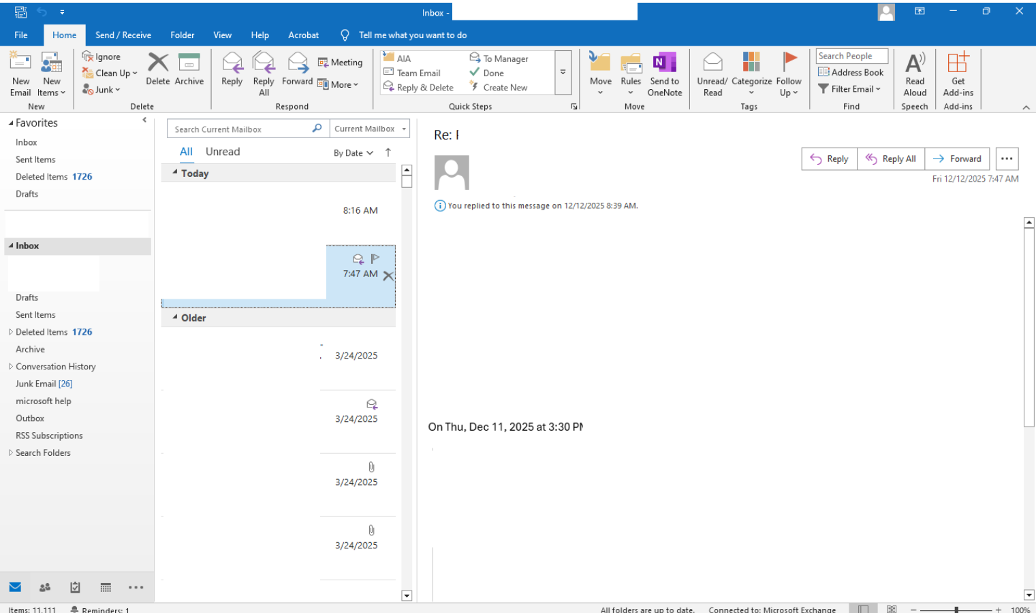This screenshot has height=613, width=1036.
Task: Open Get Add-ins
Action: coord(958,74)
